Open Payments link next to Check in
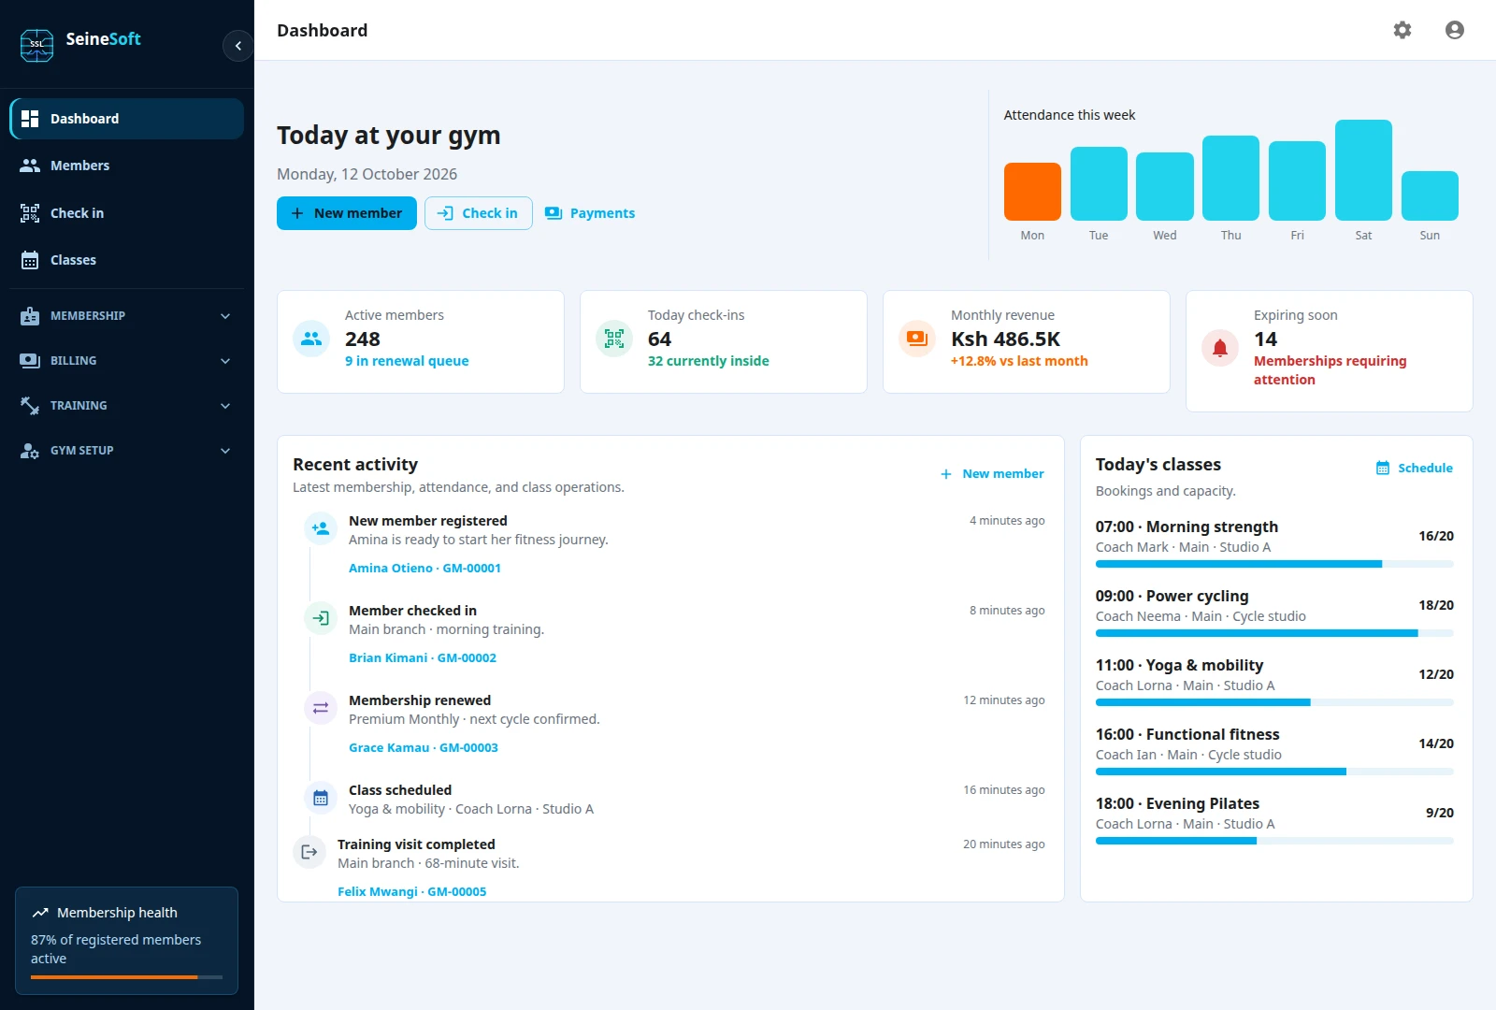Viewport: 1496px width, 1010px height. tap(590, 213)
